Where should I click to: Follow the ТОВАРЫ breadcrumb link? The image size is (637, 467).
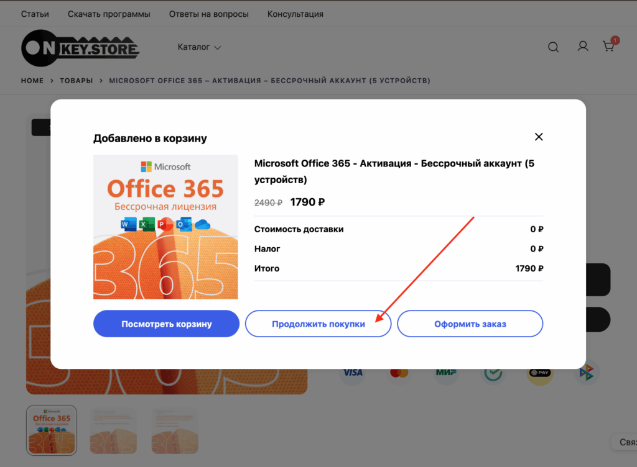pos(76,81)
